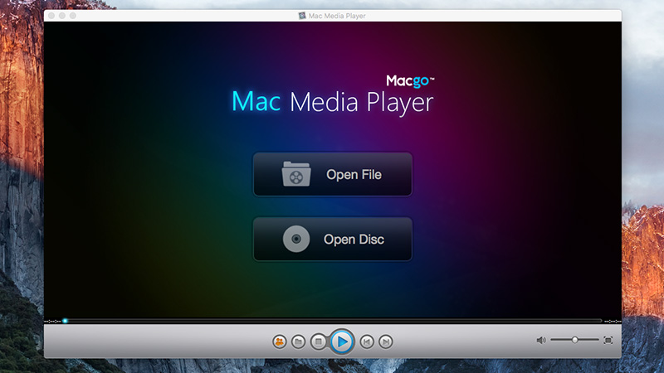Screen dimensions: 664x373
Task: Click the volume slider knob
Action: click(x=574, y=340)
